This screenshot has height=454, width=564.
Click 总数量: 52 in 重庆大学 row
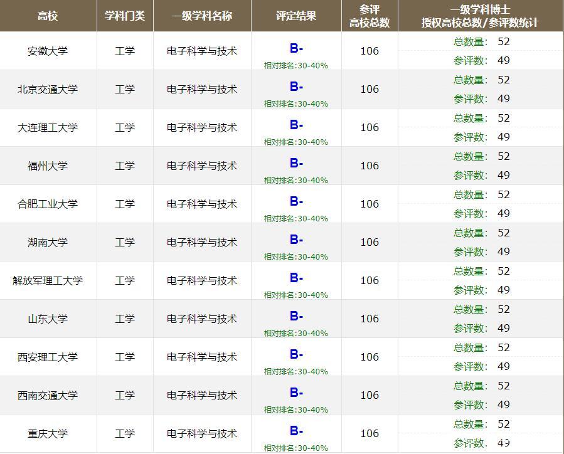482,424
